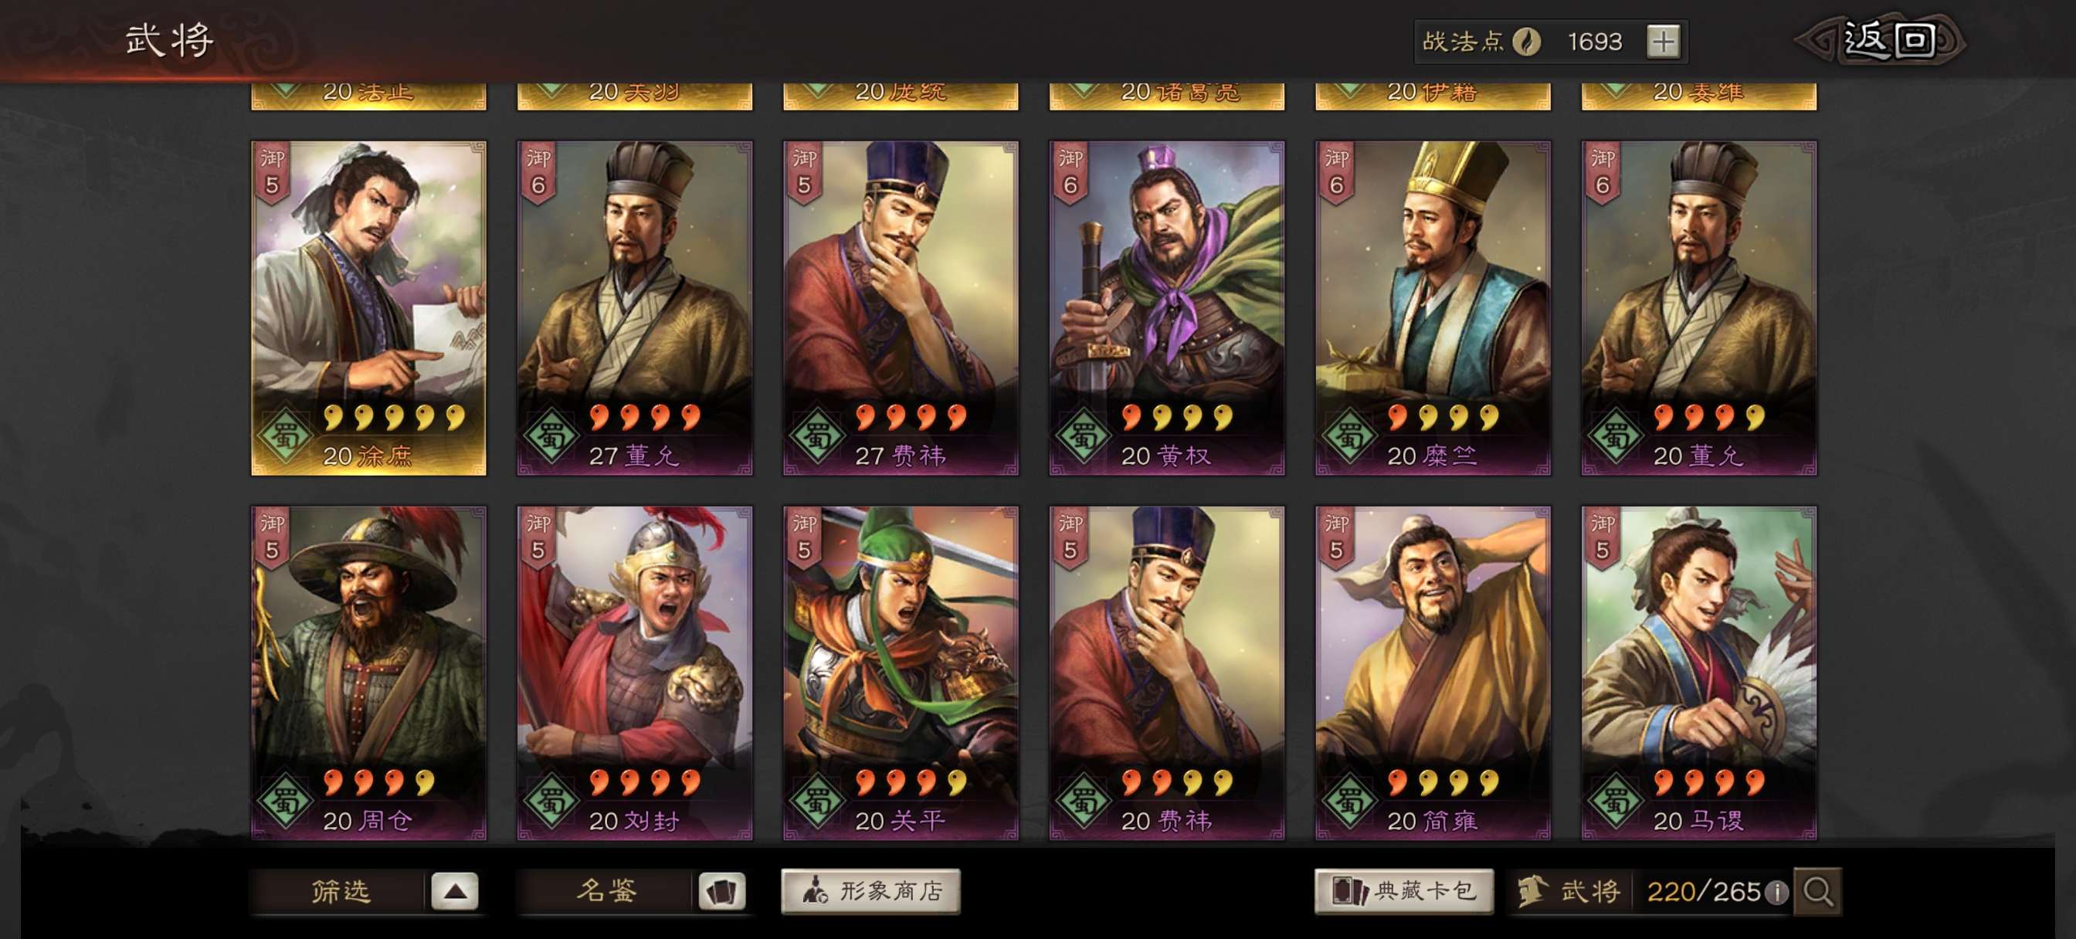Click the info icon beside 220/265
2076x939 pixels.
(1776, 892)
